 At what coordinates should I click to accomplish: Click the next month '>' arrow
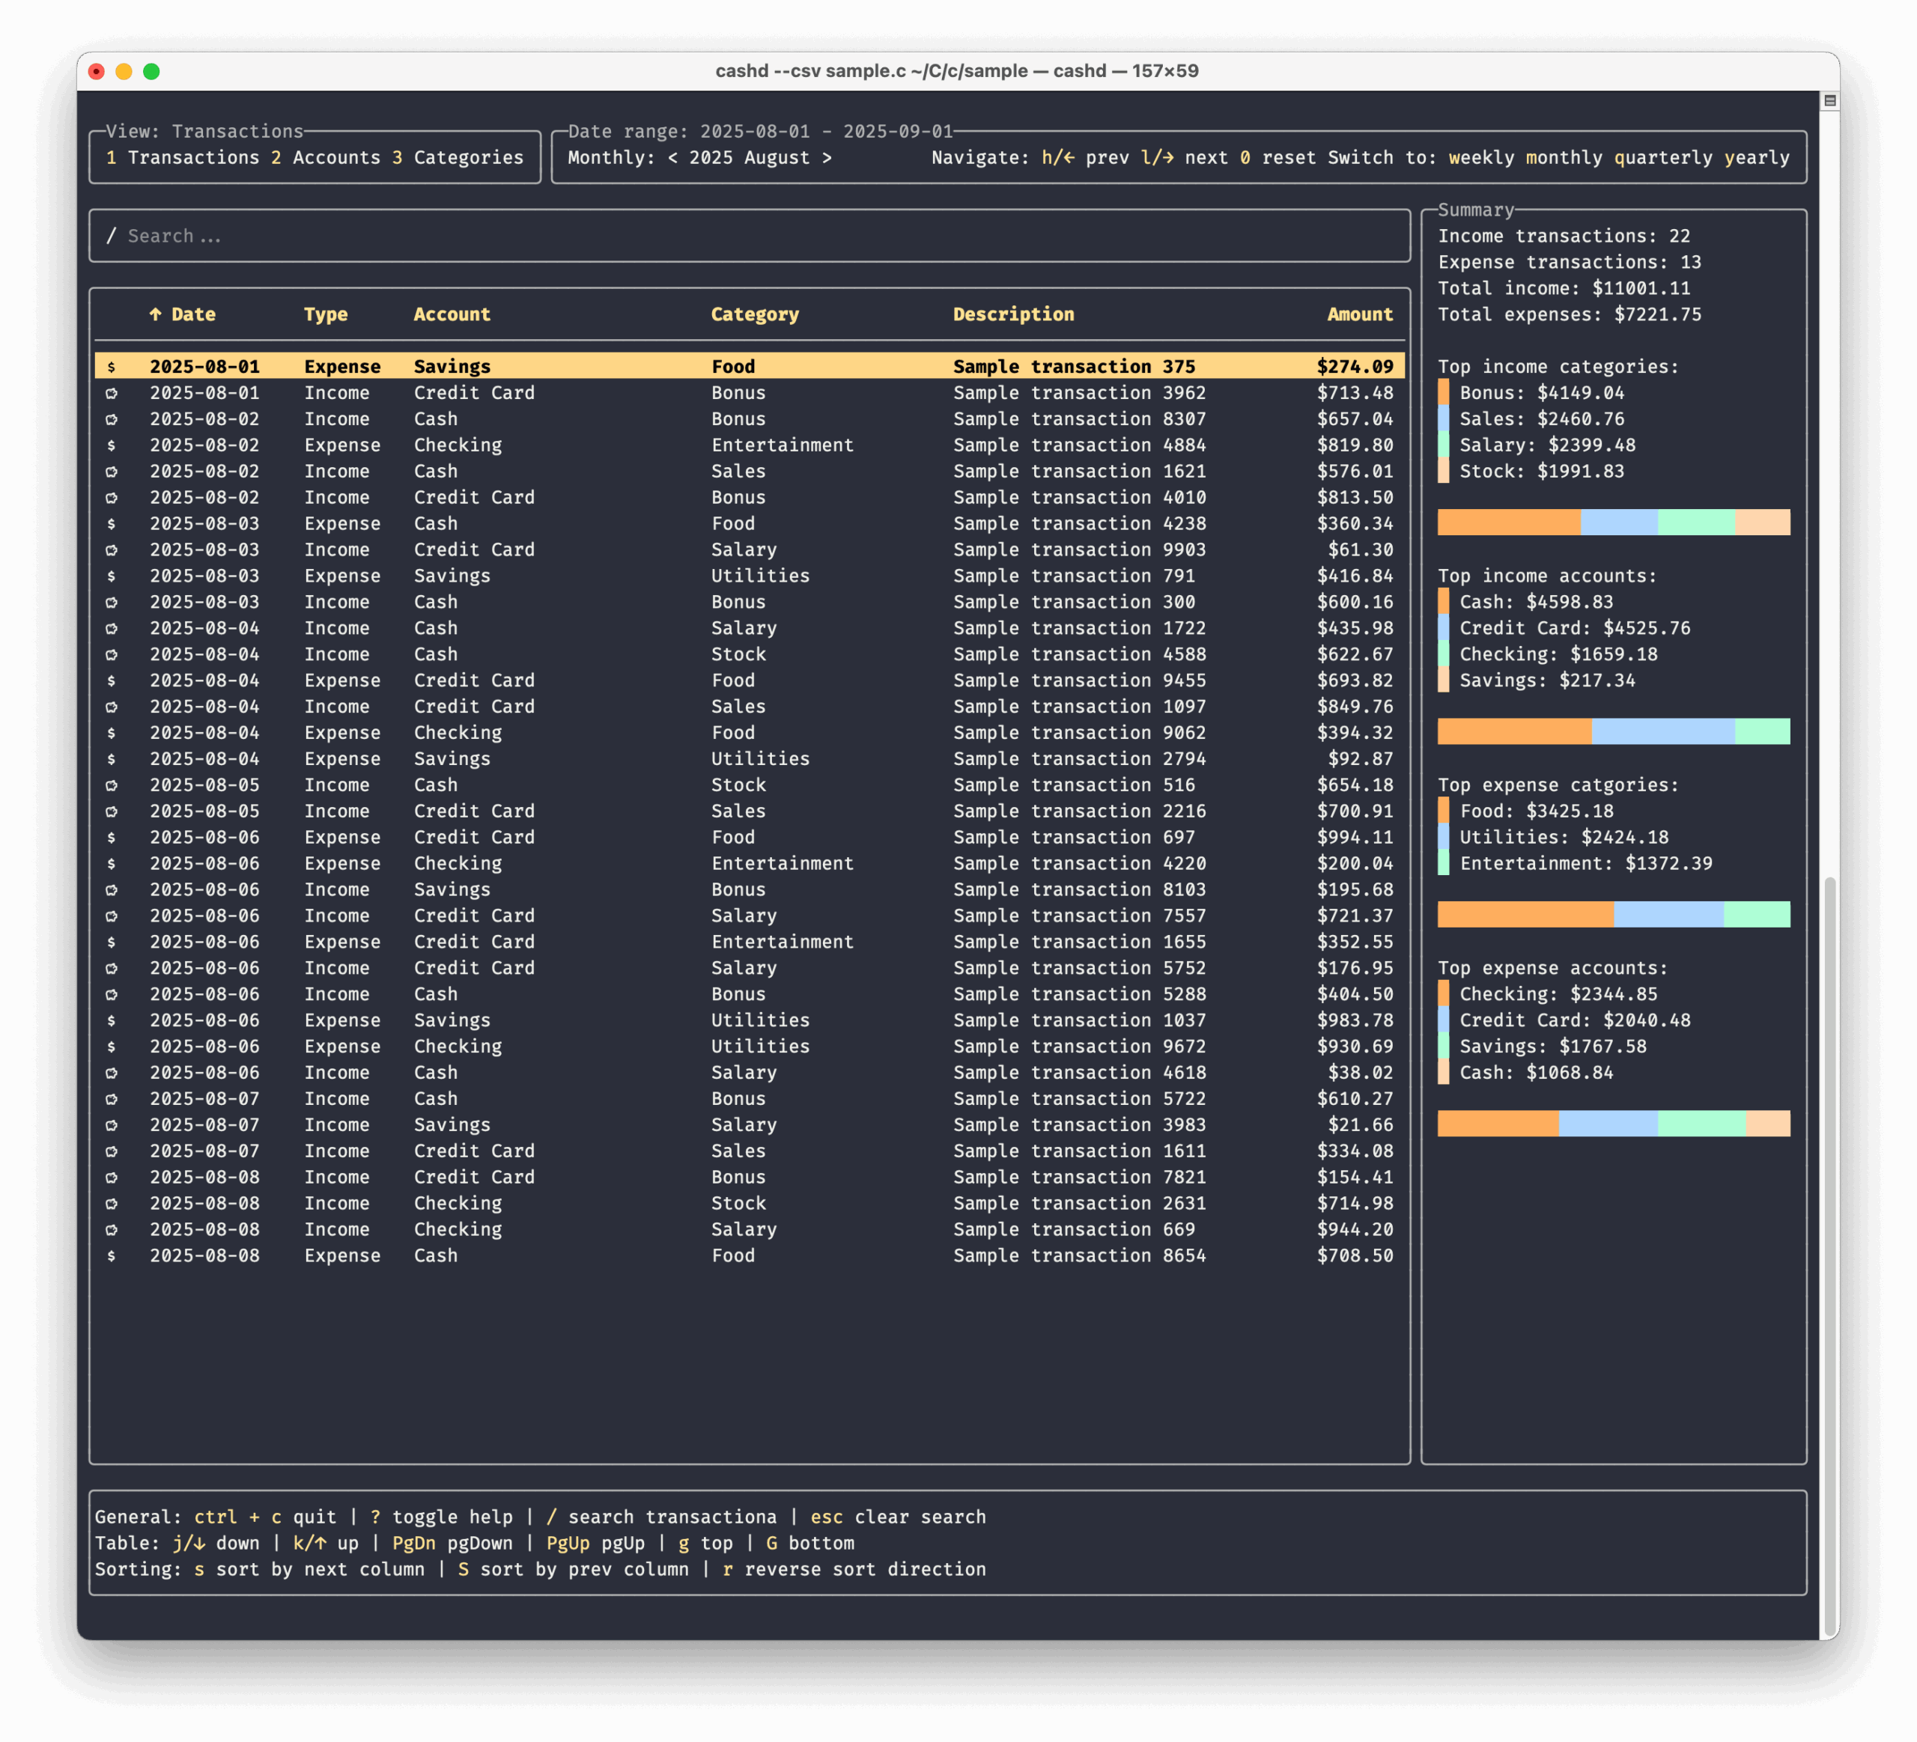(x=826, y=158)
